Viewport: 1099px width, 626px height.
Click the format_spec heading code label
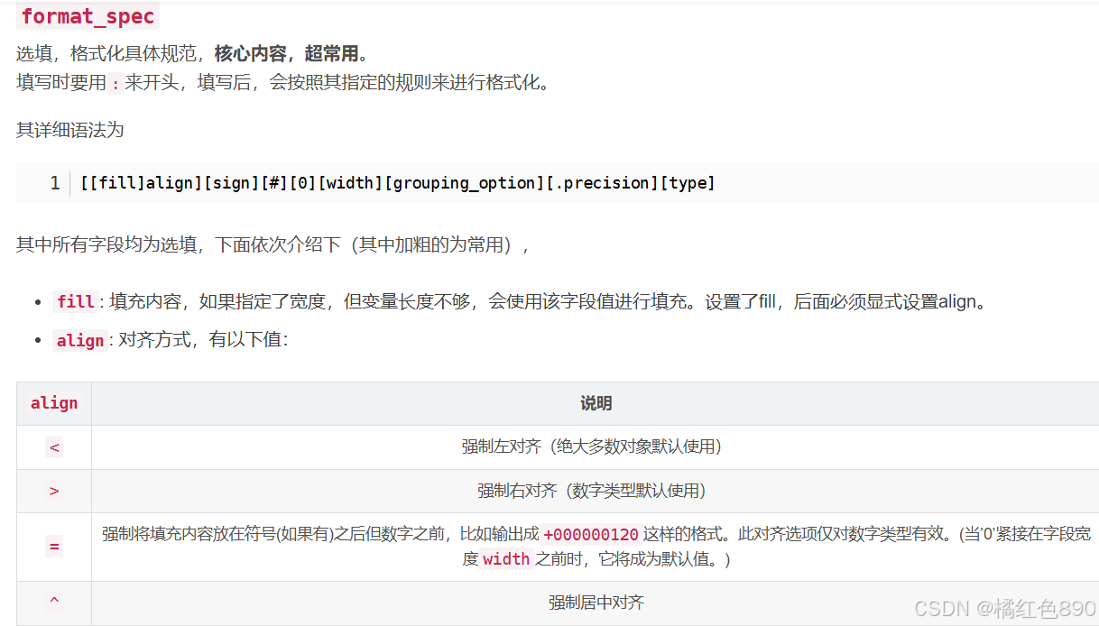pos(88,16)
